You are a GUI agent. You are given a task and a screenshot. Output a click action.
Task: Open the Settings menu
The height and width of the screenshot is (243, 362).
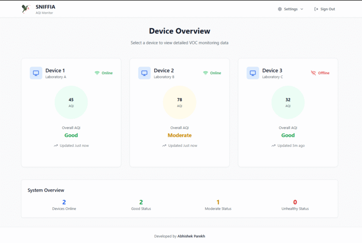pyautogui.click(x=290, y=9)
